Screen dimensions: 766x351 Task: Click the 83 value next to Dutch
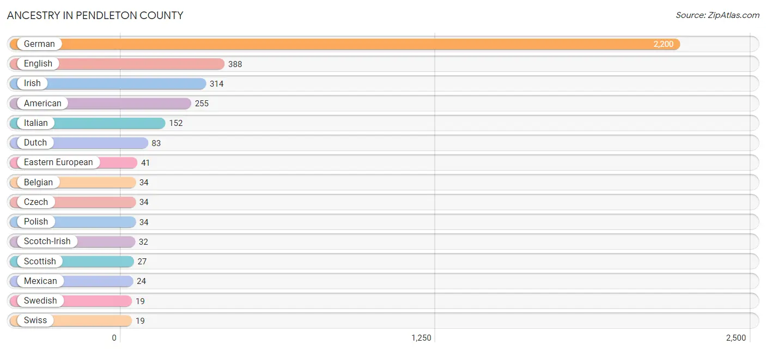point(156,143)
